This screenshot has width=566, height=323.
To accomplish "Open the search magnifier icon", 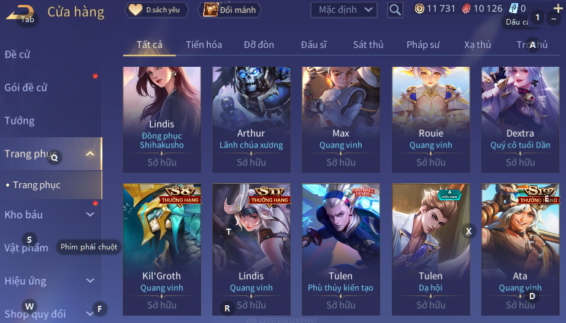I will click(x=395, y=10).
